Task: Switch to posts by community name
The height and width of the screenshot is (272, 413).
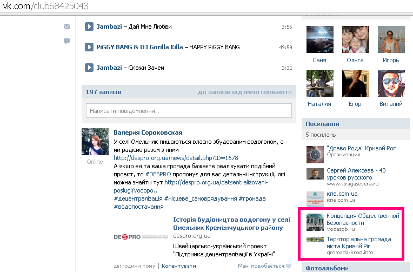Action: point(244,92)
